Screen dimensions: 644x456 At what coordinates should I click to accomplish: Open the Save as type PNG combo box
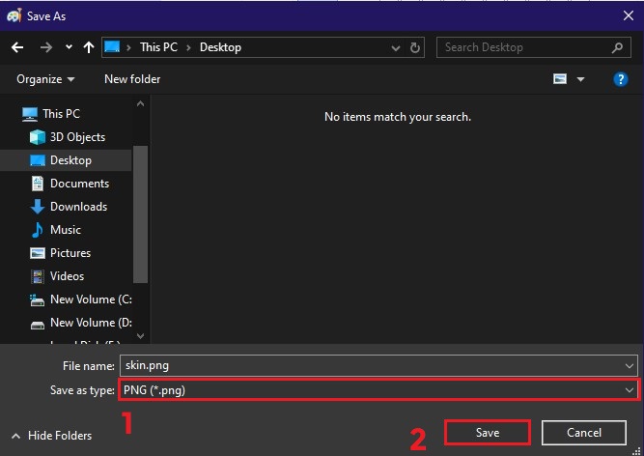(x=378, y=390)
